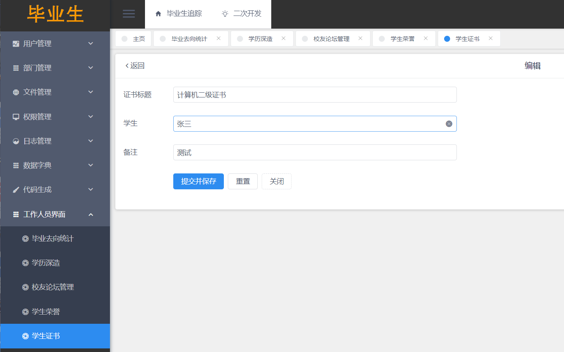Collapse the 工作人员界面 menu chevron
The width and height of the screenshot is (564, 352).
click(91, 214)
